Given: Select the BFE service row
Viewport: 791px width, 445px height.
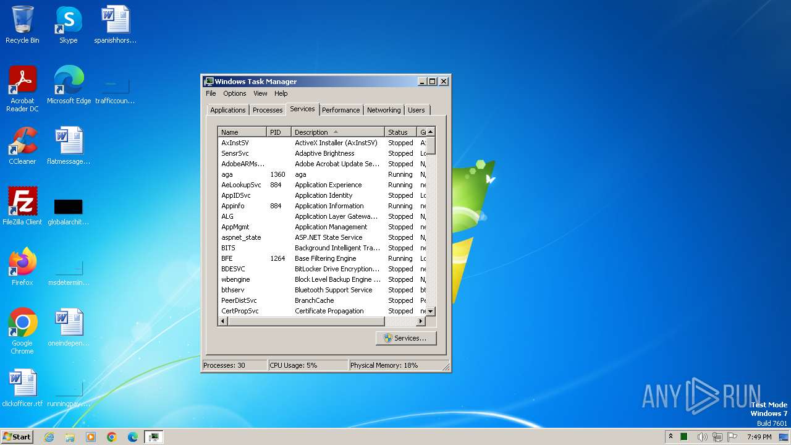Looking at the screenshot, I should [322, 258].
